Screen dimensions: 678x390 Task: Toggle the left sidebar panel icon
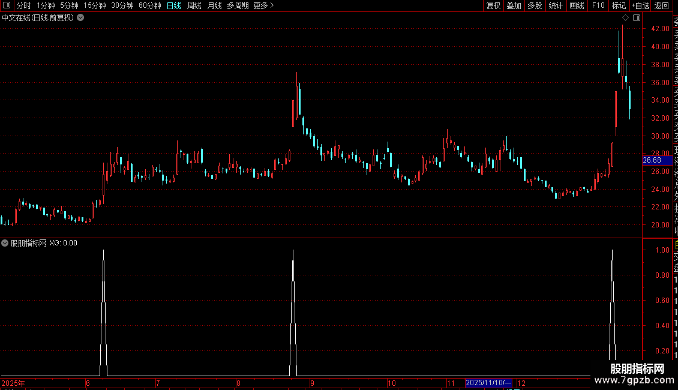(7, 5)
